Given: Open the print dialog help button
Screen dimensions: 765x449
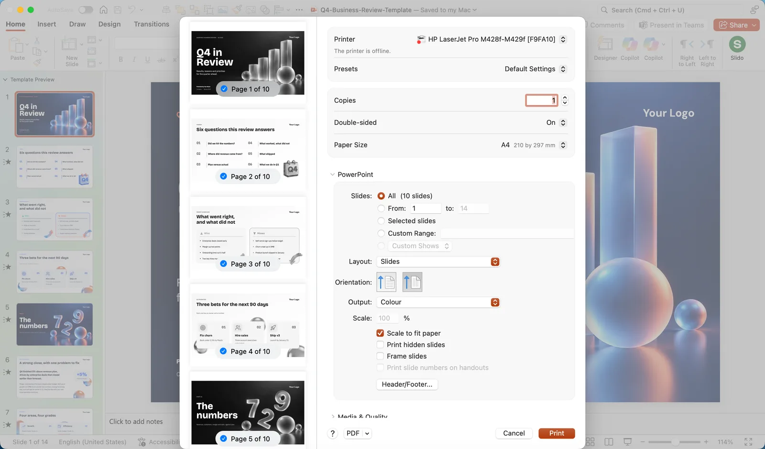Looking at the screenshot, I should click(333, 433).
